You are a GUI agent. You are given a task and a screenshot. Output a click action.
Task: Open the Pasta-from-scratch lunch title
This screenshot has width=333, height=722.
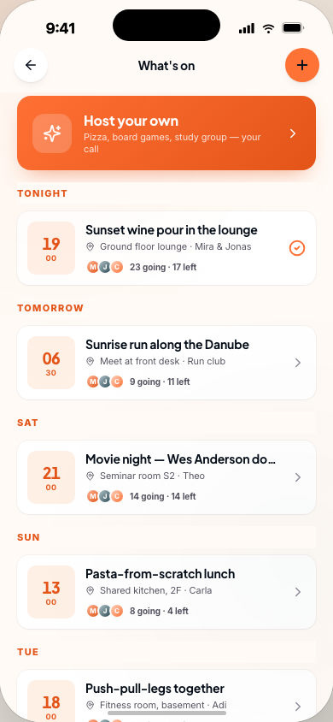tap(161, 574)
